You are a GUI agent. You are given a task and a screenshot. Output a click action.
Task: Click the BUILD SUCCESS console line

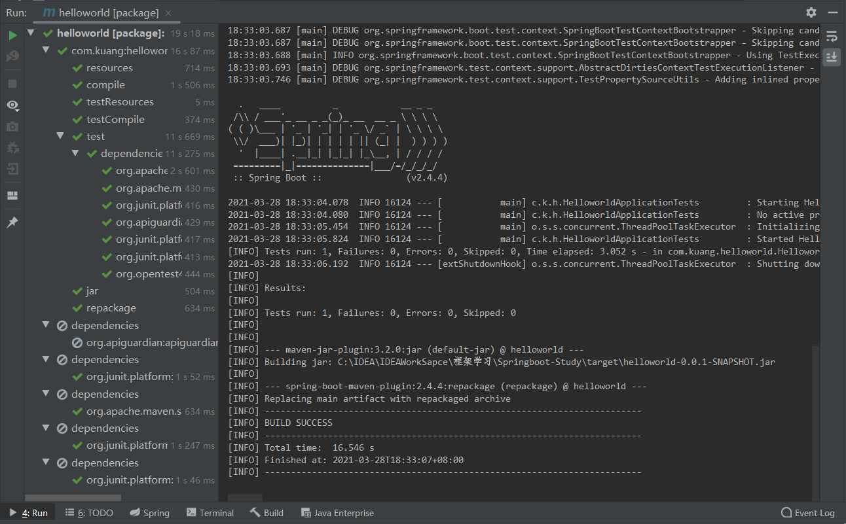280,423
